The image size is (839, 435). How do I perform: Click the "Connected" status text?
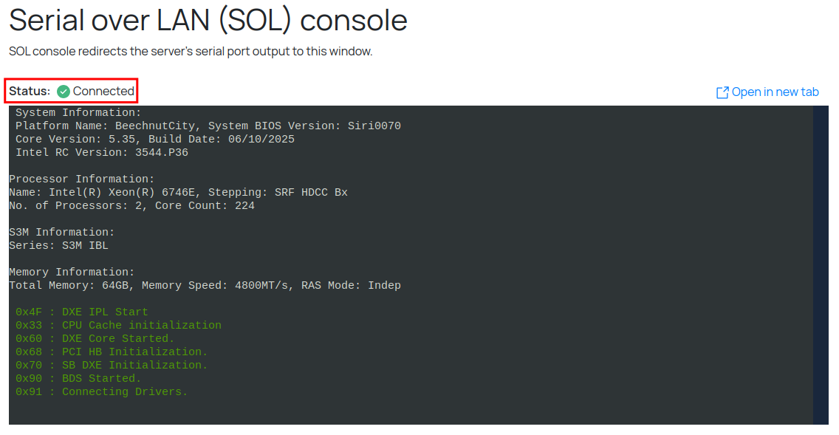coord(103,92)
